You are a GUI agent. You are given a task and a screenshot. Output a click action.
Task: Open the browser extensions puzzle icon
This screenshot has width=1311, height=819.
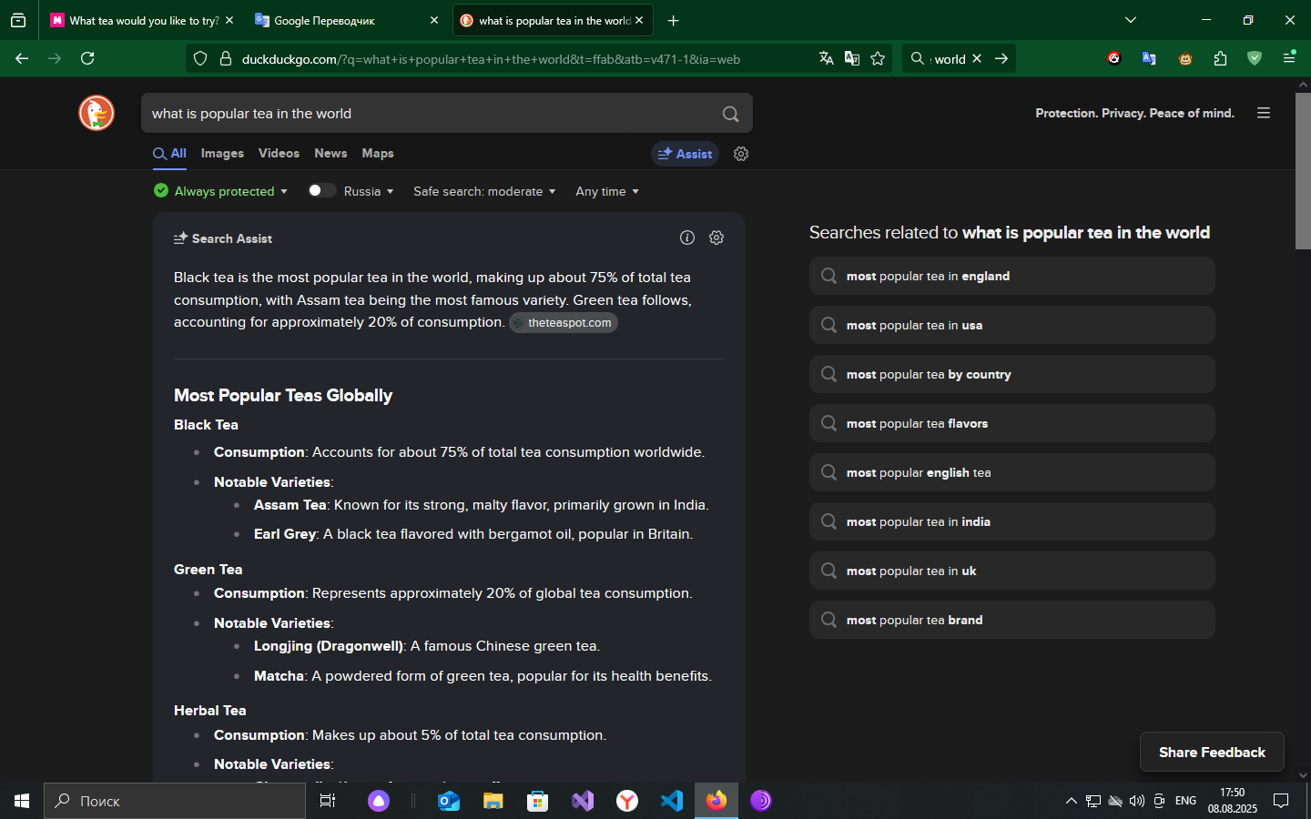coord(1220,58)
